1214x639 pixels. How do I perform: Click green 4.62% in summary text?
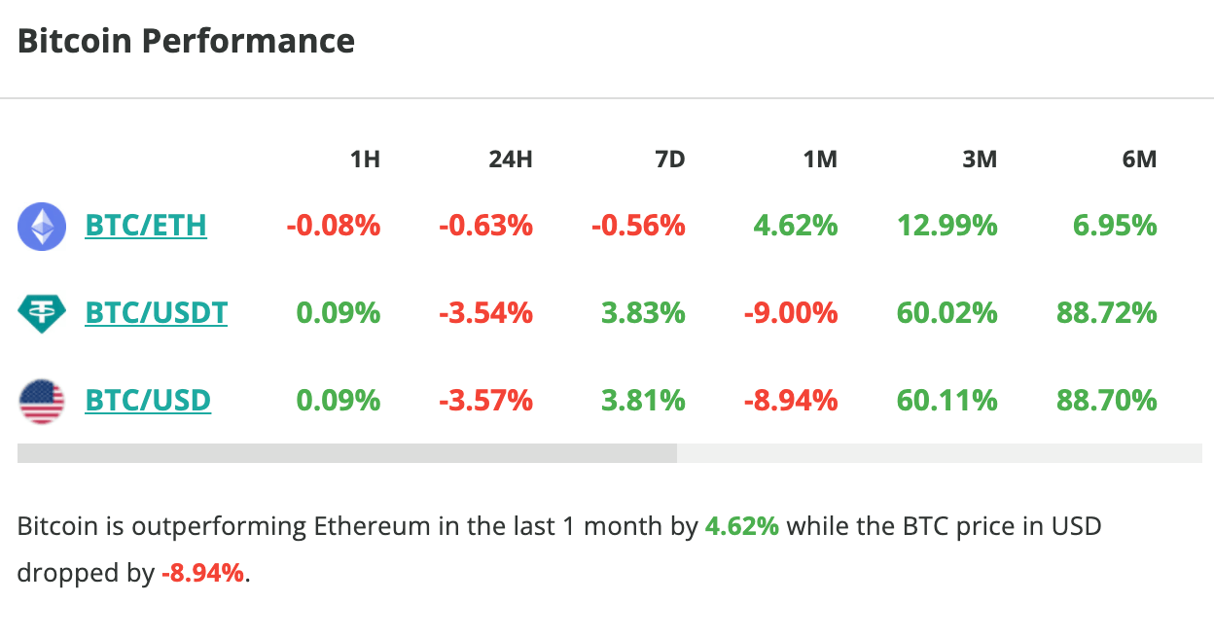(x=741, y=527)
